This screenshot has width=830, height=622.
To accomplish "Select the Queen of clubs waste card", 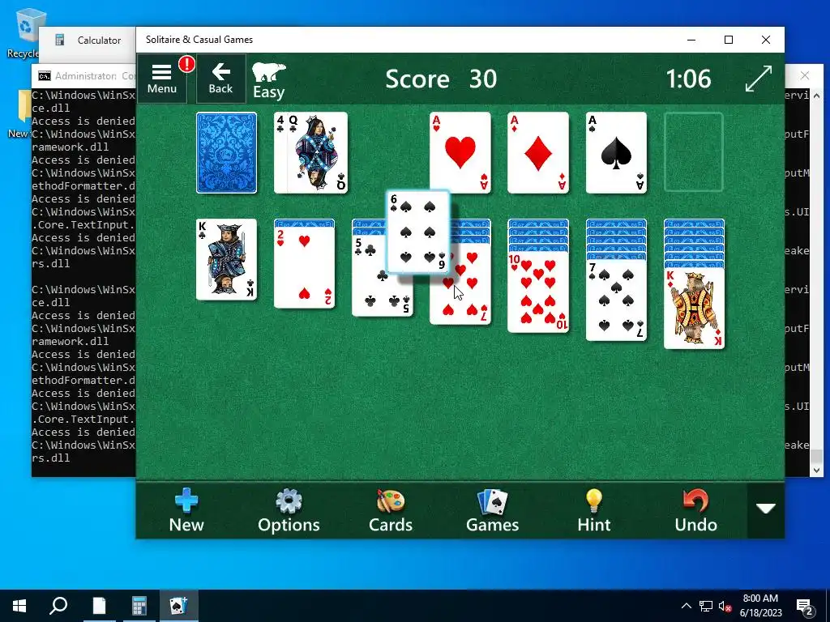I will click(318, 153).
